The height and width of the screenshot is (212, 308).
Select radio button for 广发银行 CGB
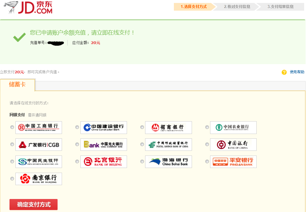tap(12, 144)
